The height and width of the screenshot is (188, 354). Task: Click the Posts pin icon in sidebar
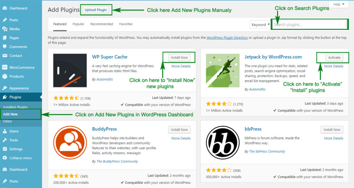4,20
